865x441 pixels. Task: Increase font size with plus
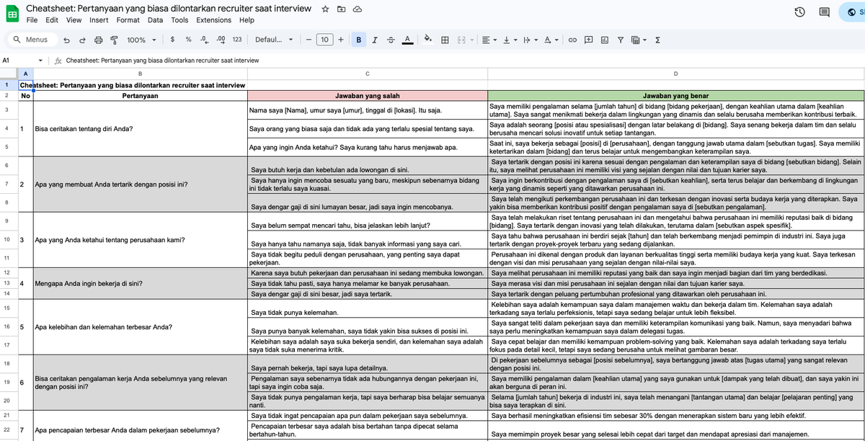(x=340, y=40)
